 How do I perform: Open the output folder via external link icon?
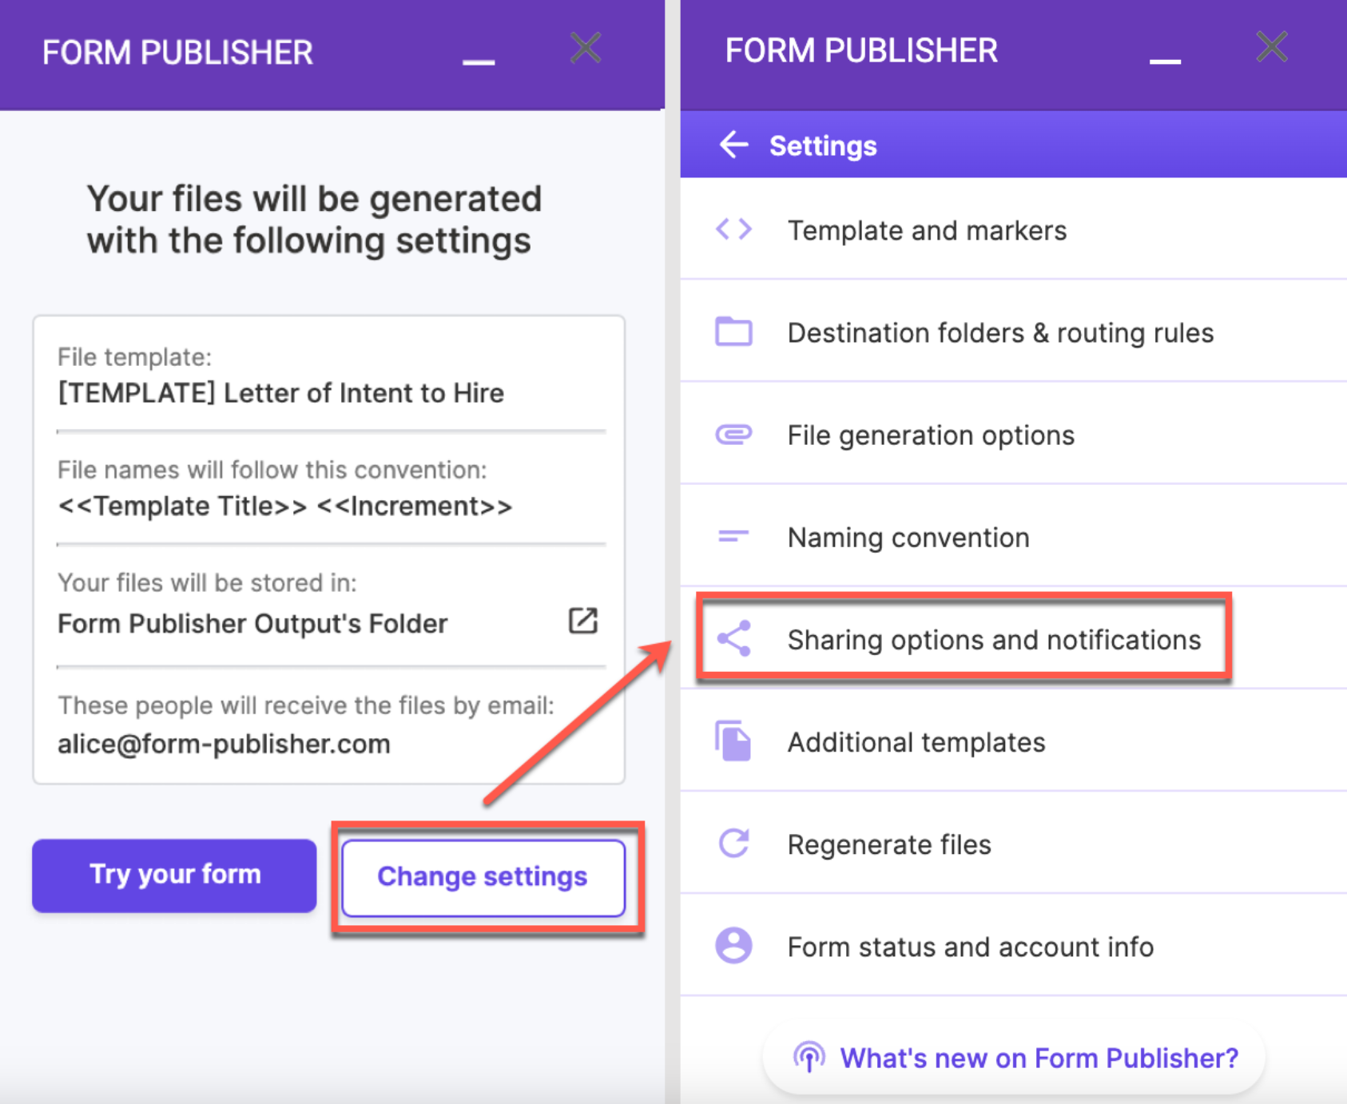tap(583, 621)
